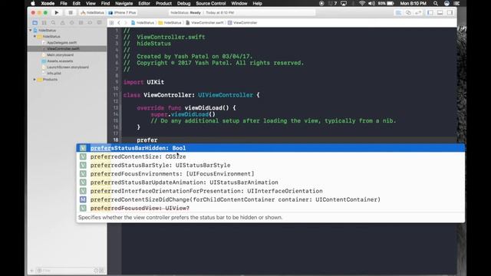Go back in editor history

(119, 23)
